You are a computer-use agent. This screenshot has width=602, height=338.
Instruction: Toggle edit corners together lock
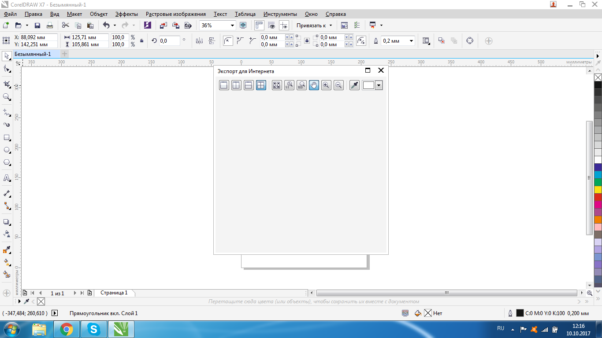click(307, 41)
